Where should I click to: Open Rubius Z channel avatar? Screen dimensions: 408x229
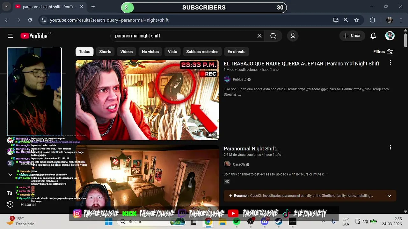click(x=227, y=79)
